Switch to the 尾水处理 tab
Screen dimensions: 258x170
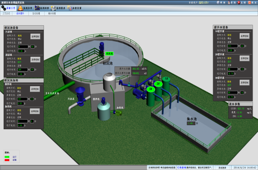[x=52, y=14]
